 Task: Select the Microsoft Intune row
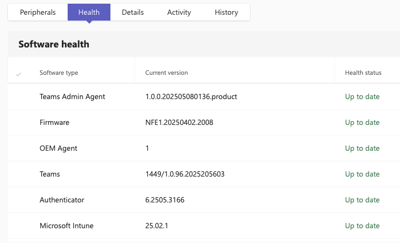click(204, 226)
